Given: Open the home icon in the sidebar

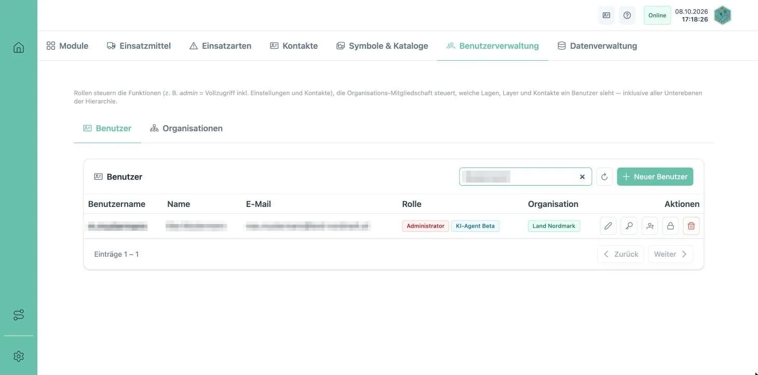Looking at the screenshot, I should click(x=19, y=48).
